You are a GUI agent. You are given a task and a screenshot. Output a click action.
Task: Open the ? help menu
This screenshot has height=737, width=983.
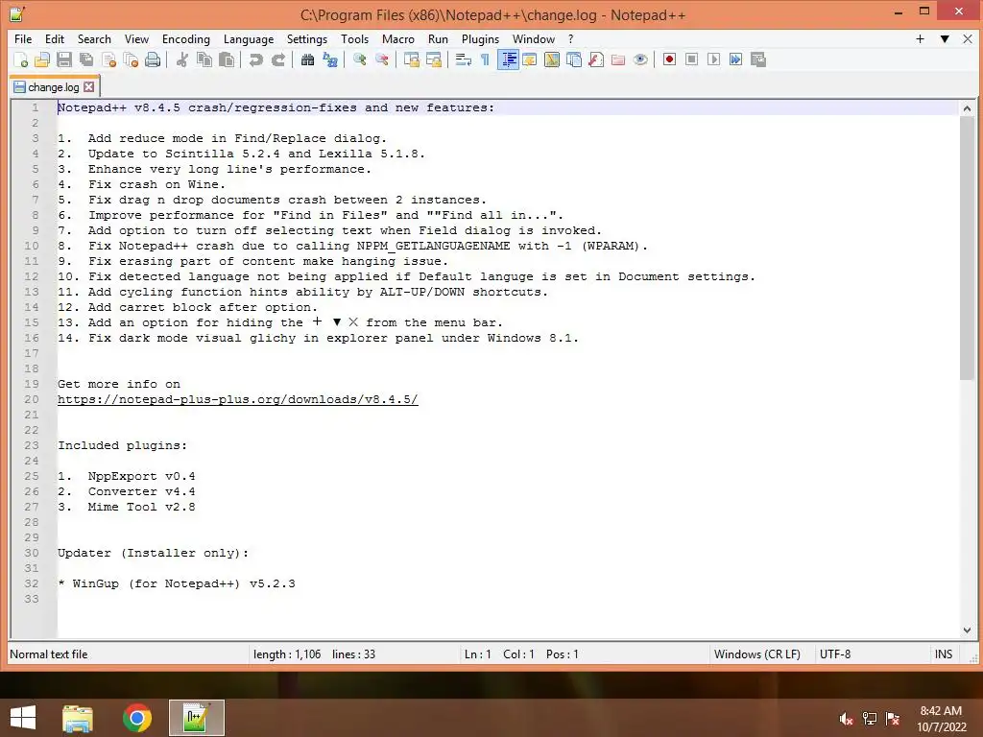click(570, 38)
